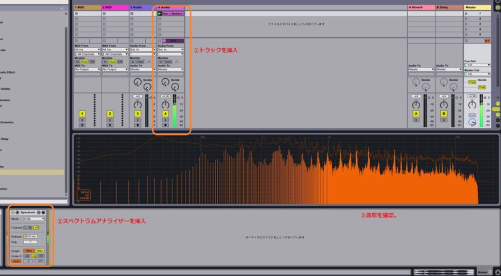The width and height of the screenshot is (501, 276).
Task: Click Master track pan knob
Action: pos(472,104)
